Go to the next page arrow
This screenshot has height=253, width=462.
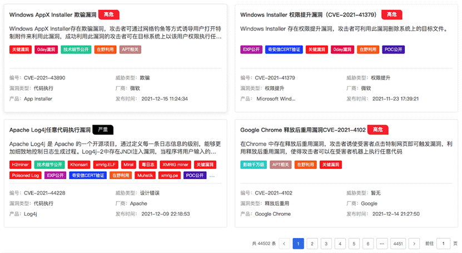click(414, 244)
